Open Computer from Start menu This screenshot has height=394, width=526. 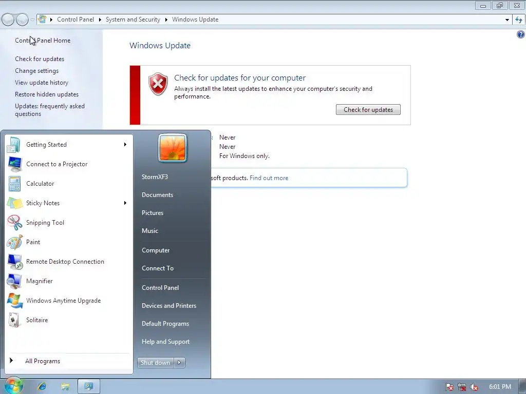click(x=156, y=250)
